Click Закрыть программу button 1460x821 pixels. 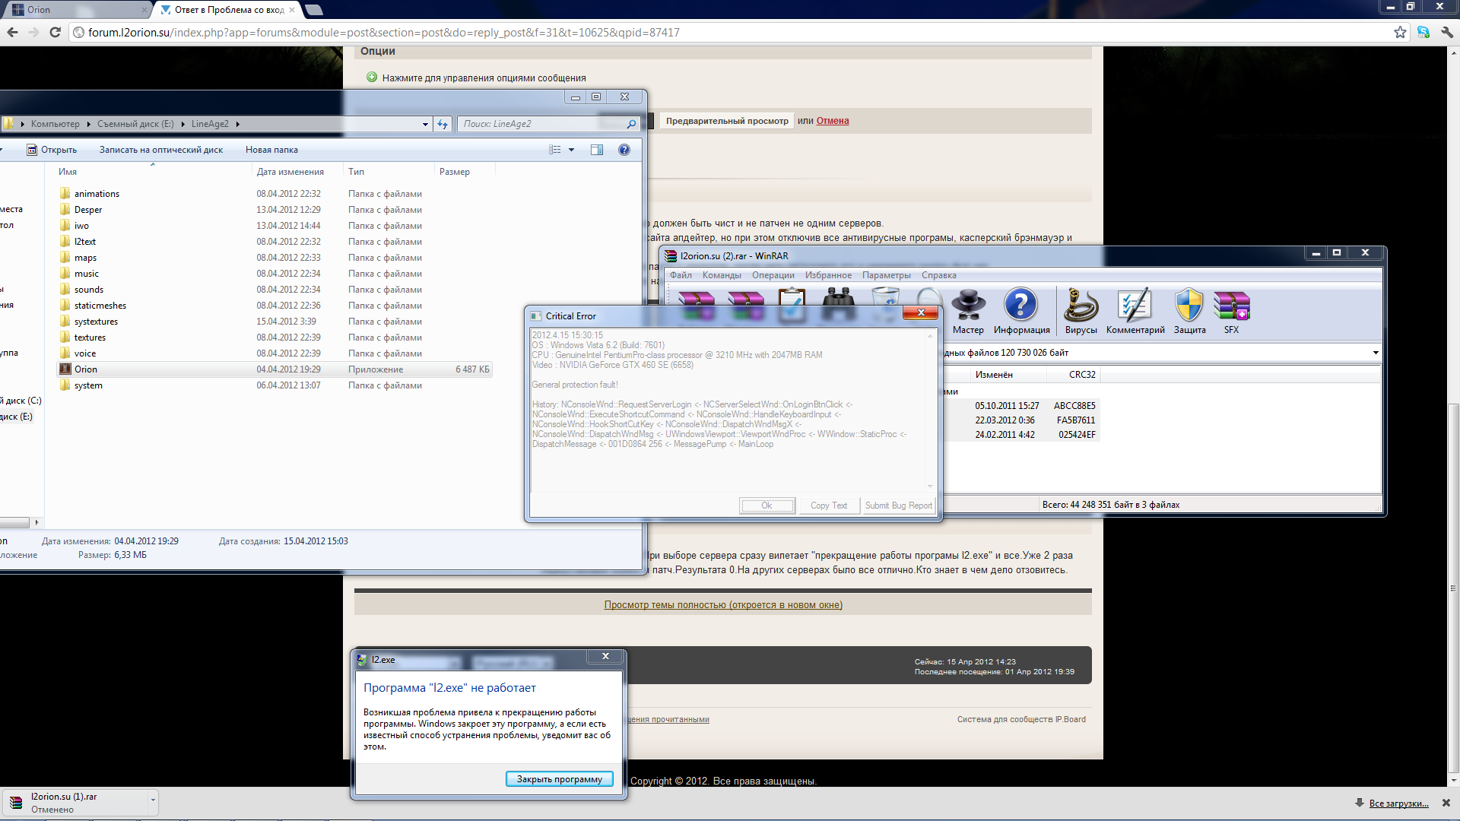click(559, 779)
